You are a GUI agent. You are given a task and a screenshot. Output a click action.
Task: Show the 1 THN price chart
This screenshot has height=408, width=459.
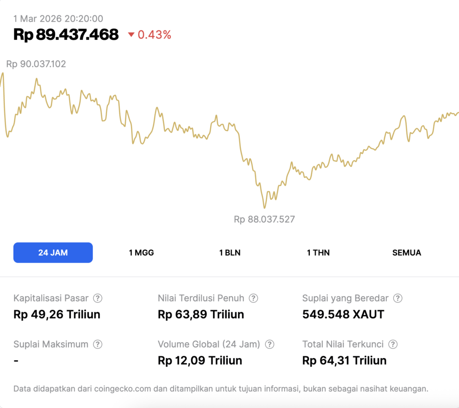click(x=318, y=253)
